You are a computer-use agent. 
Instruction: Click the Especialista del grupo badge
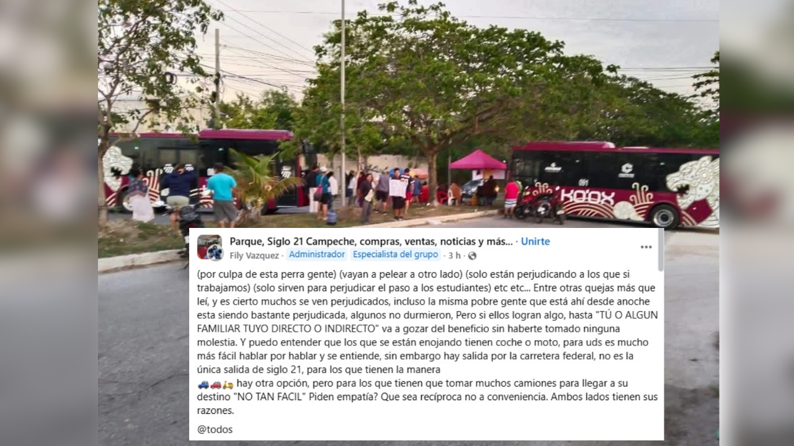point(396,255)
